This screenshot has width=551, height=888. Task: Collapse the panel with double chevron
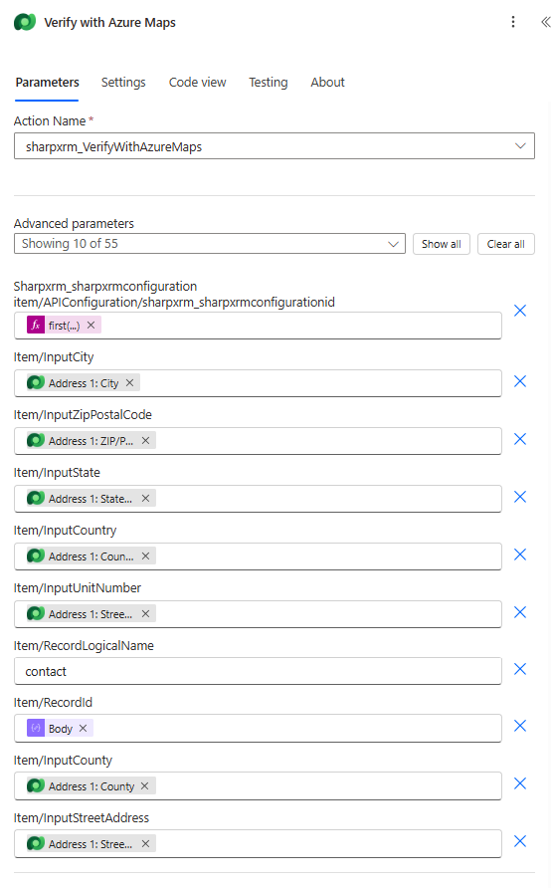tap(545, 22)
